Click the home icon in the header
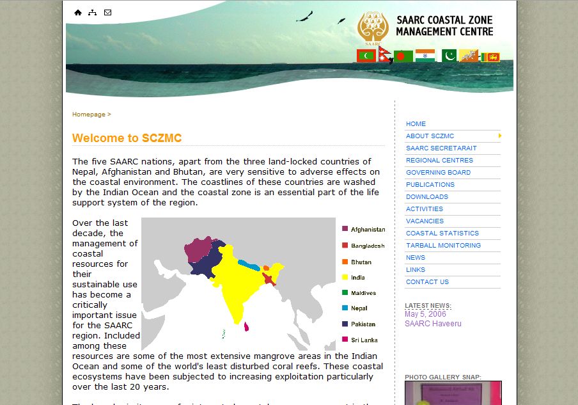This screenshot has width=578, height=405. point(78,13)
